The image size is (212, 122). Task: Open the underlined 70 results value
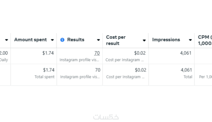pyautogui.click(x=97, y=53)
